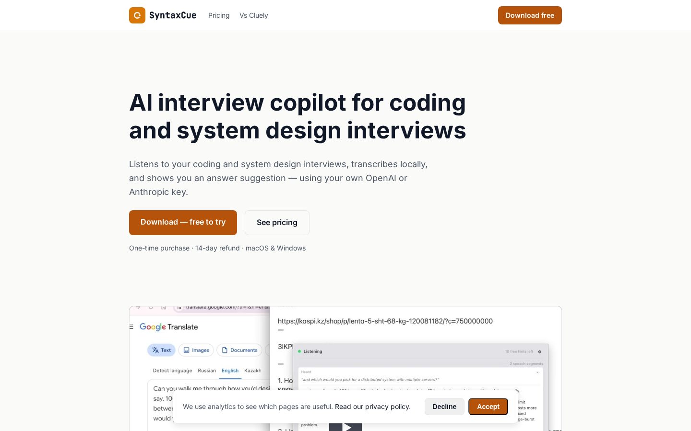Click Download — free to try

[x=183, y=223]
